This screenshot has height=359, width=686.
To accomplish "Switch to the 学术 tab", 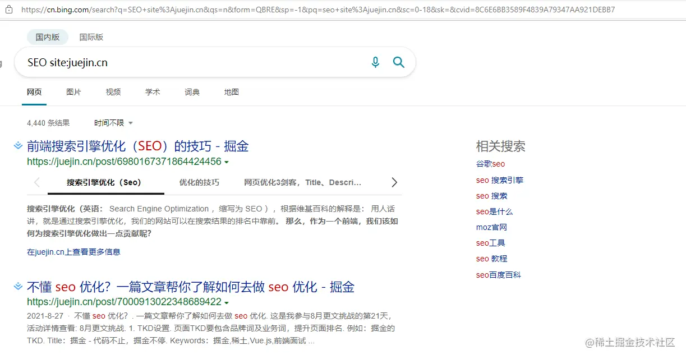I will coord(153,92).
